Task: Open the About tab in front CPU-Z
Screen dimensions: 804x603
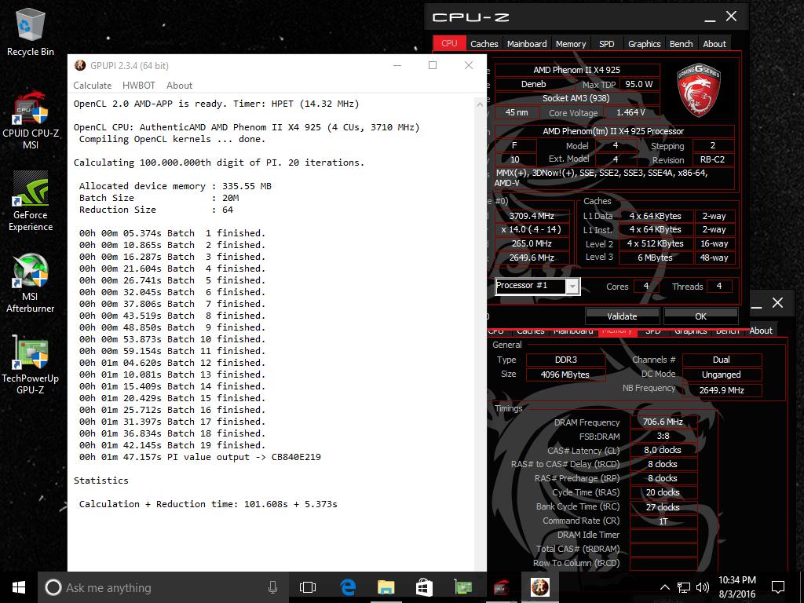Action: [x=714, y=44]
